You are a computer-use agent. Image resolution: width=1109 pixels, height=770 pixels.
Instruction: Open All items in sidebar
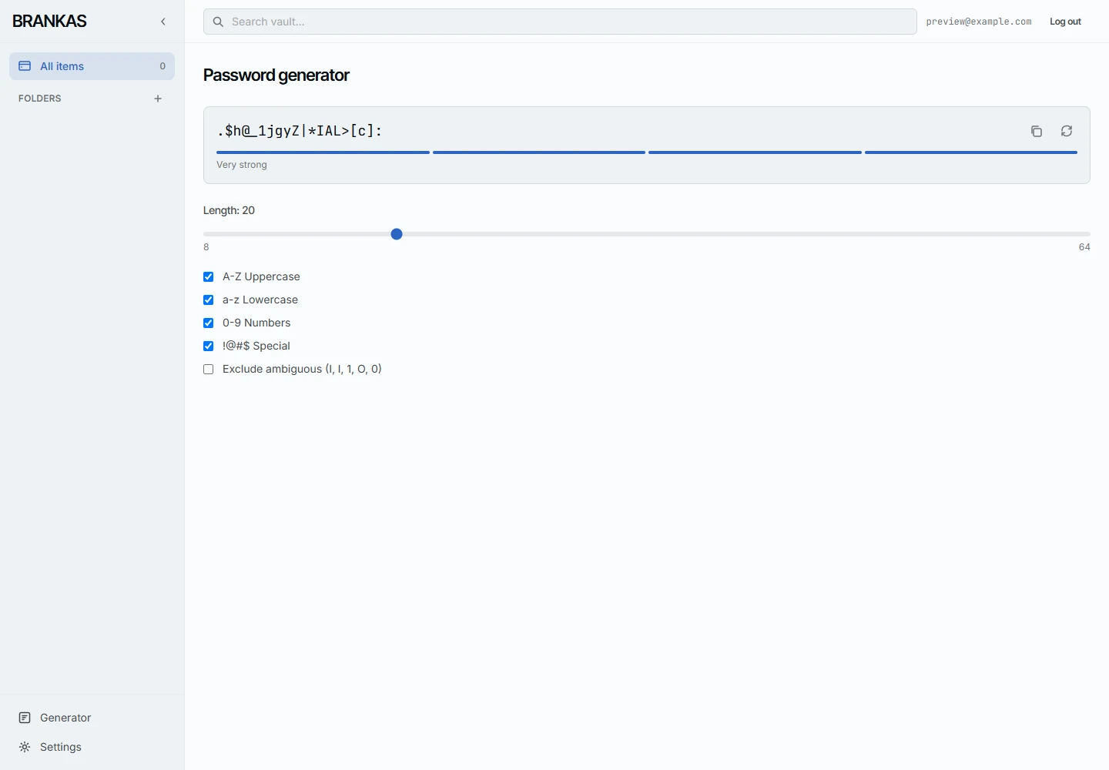pyautogui.click(x=92, y=66)
